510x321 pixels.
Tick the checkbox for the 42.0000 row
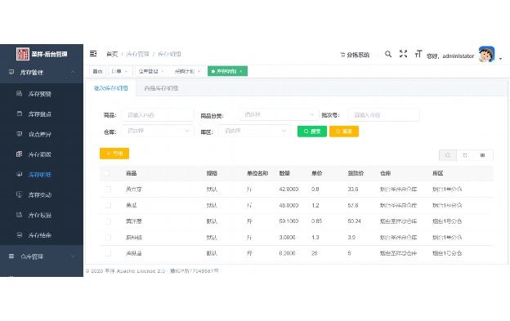click(108, 189)
